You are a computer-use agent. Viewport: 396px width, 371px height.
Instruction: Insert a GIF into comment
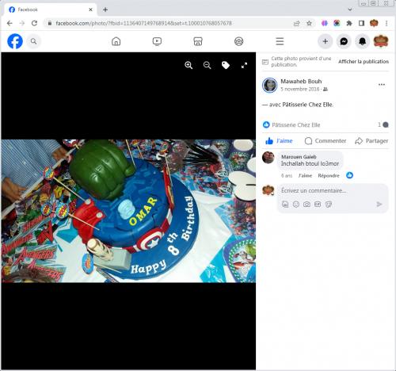click(x=318, y=204)
